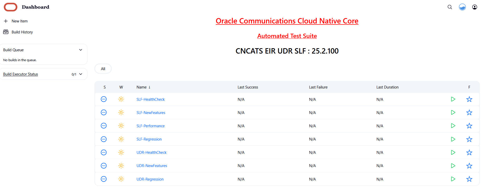Select the All view tab

103,69
